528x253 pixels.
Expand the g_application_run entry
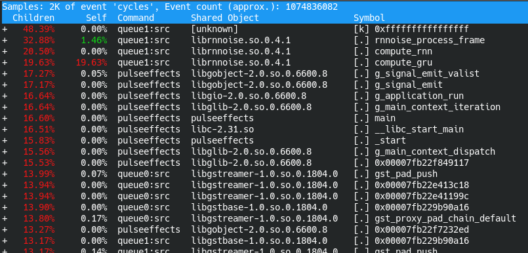click(x=5, y=96)
